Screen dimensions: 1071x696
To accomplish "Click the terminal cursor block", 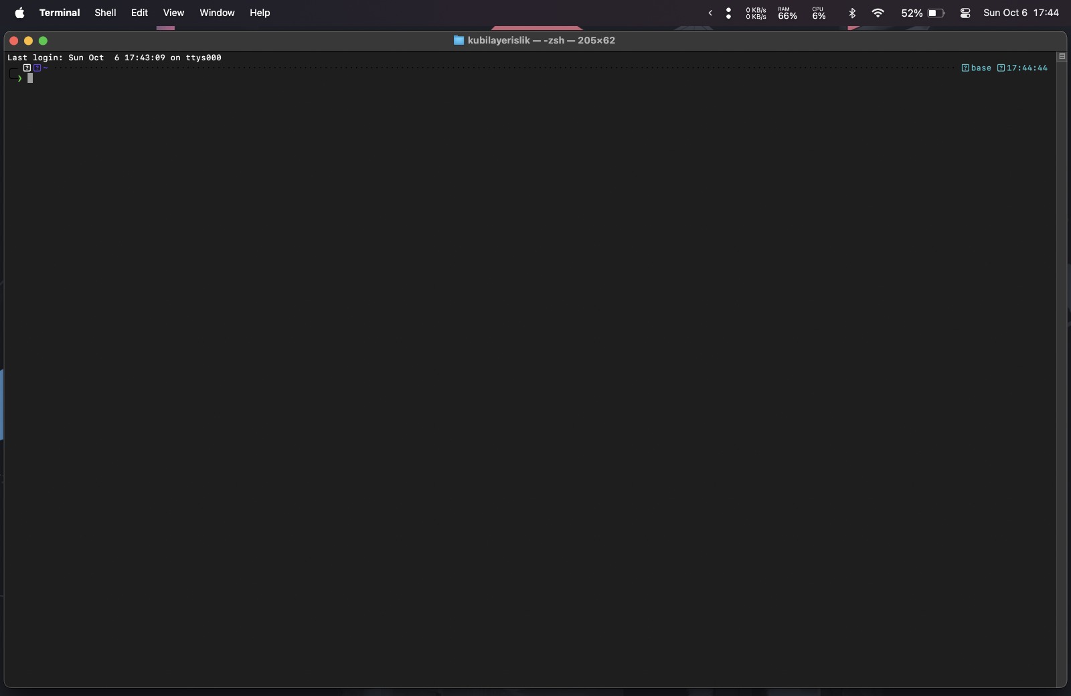I will coord(29,78).
